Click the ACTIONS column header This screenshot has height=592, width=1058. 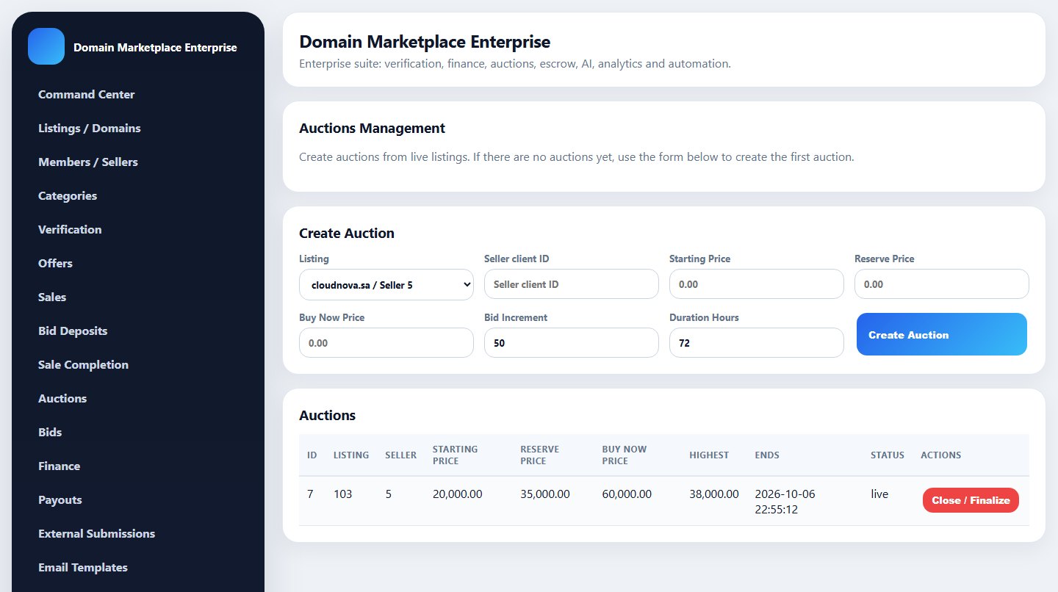941,455
